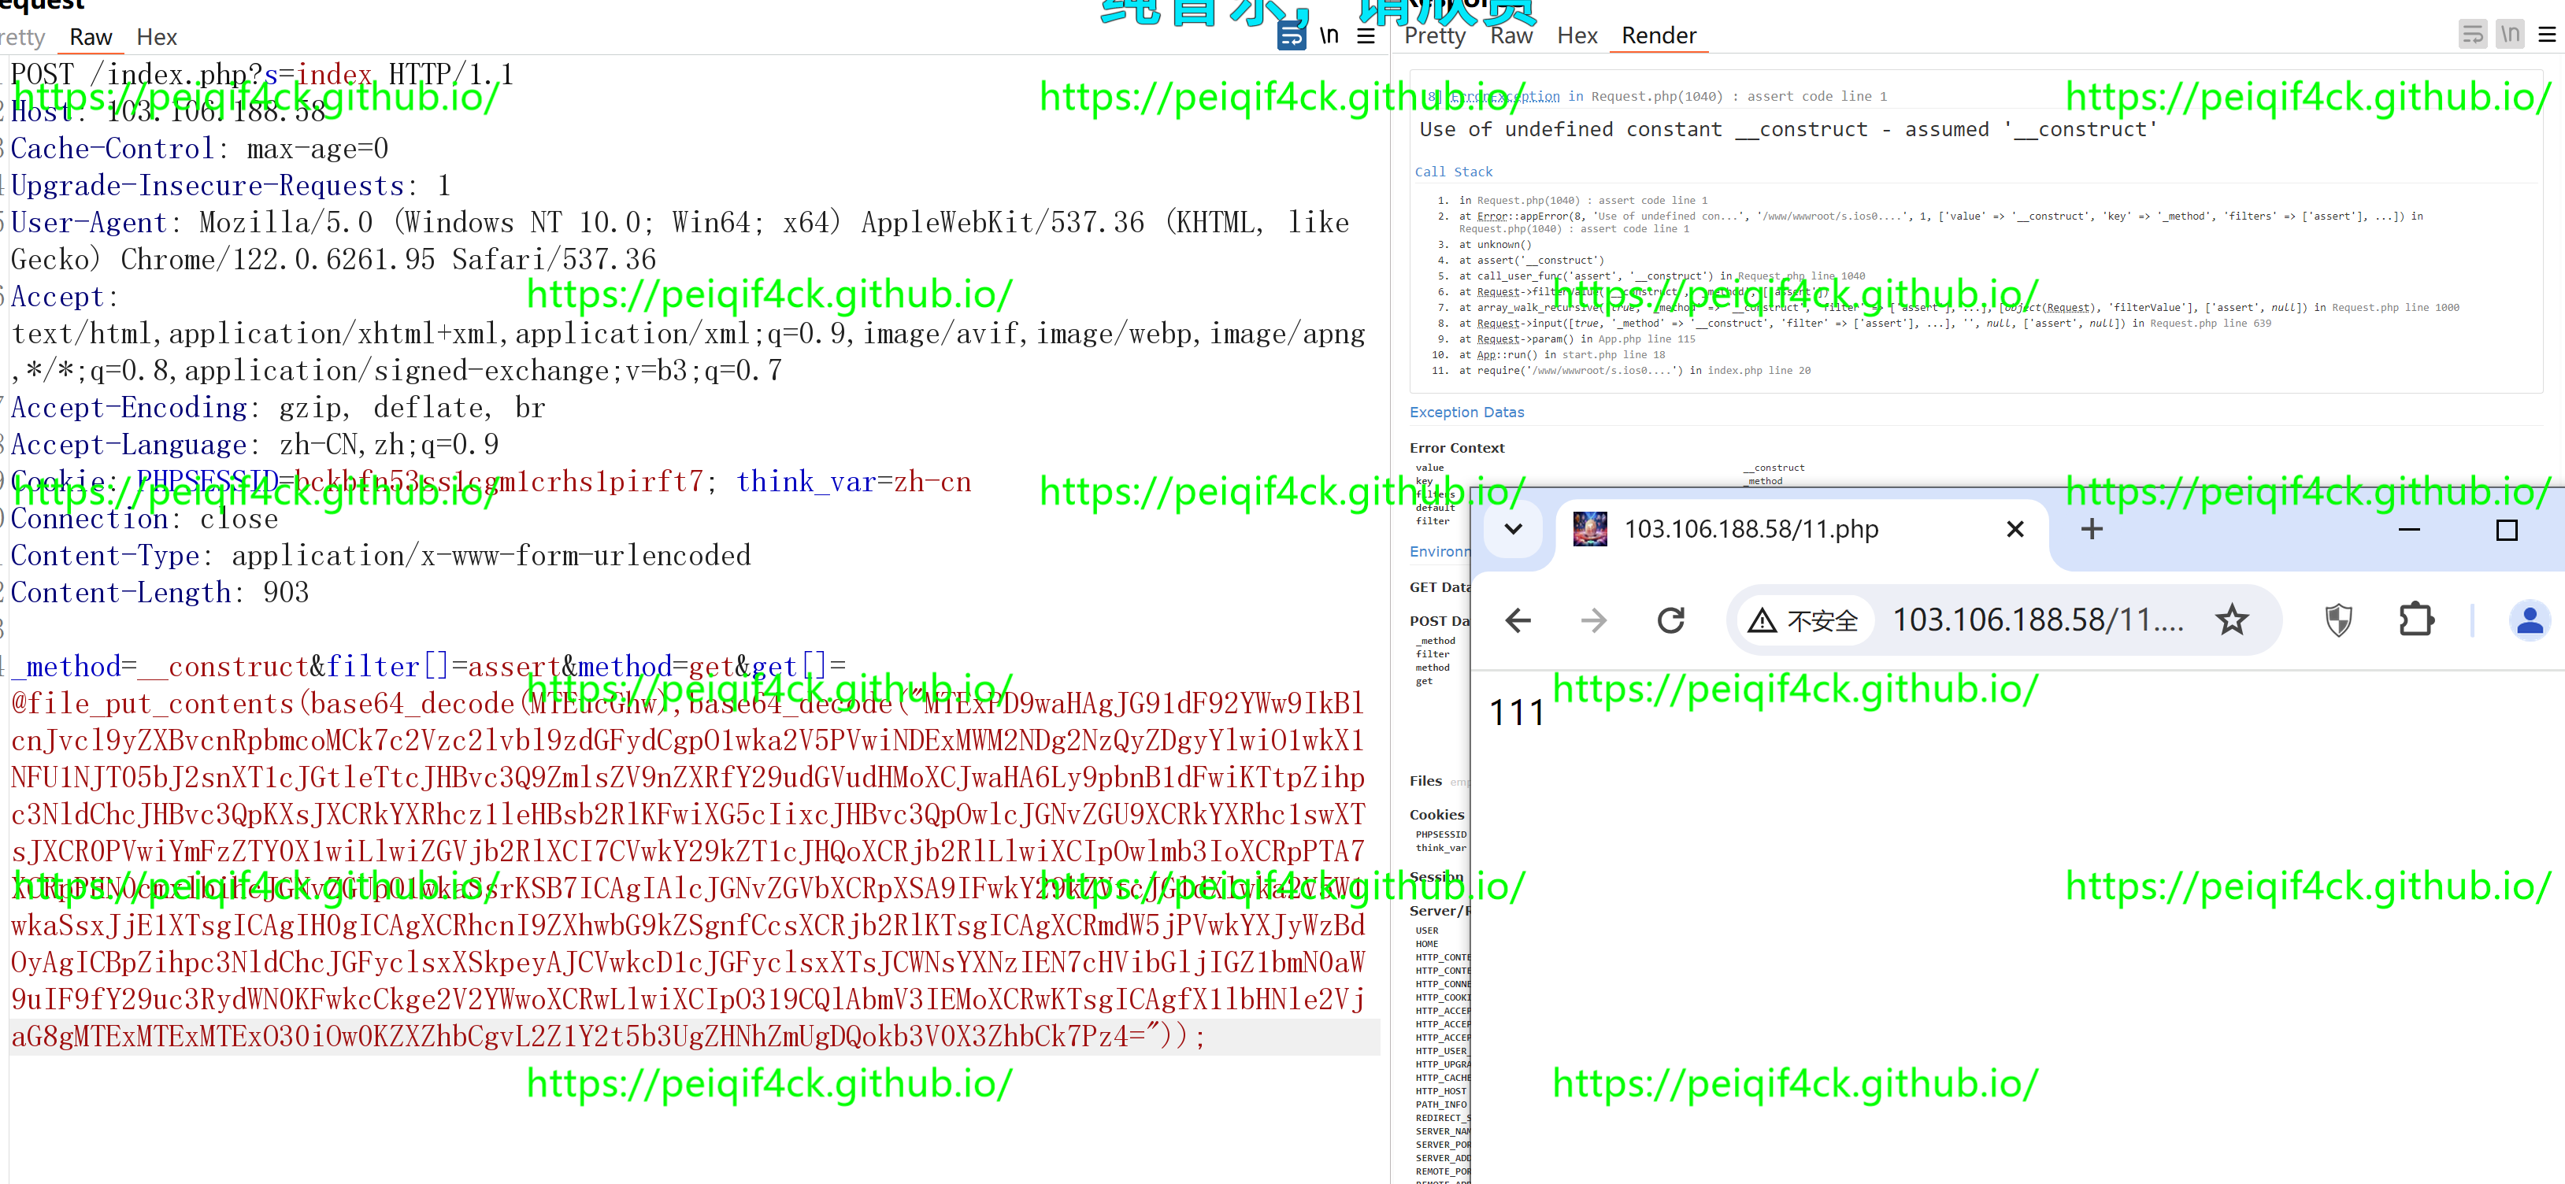The width and height of the screenshot is (2565, 1184).
Task: Open the Raw tab in response pane
Action: tap(1510, 35)
